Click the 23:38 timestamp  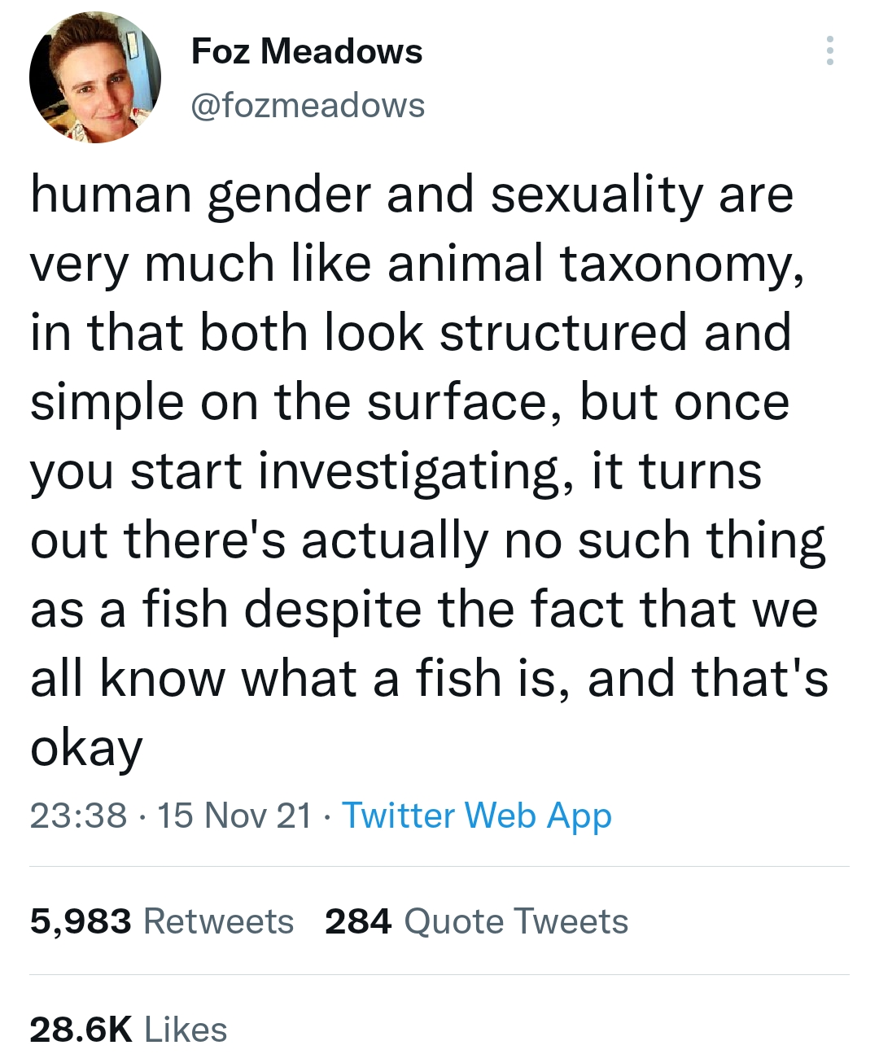pos(78,816)
